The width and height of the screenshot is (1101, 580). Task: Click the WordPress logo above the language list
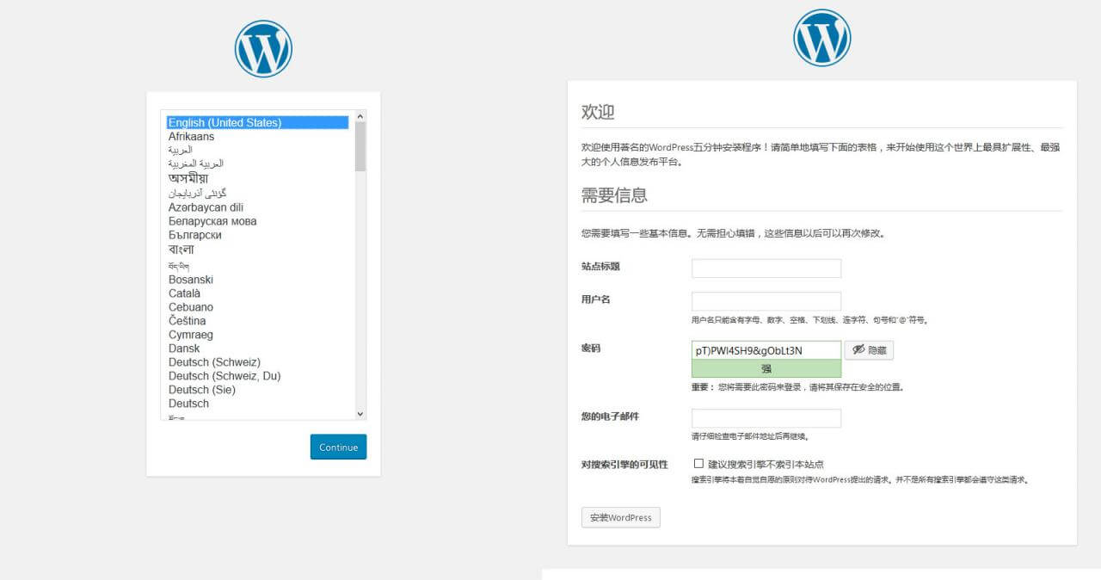[263, 47]
